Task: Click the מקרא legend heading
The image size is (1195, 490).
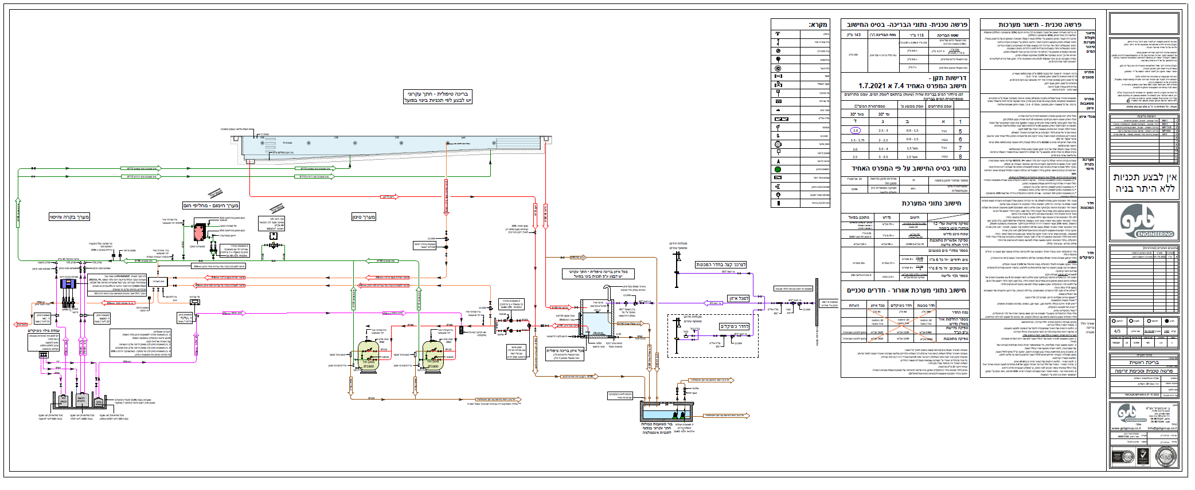Action: click(x=818, y=25)
